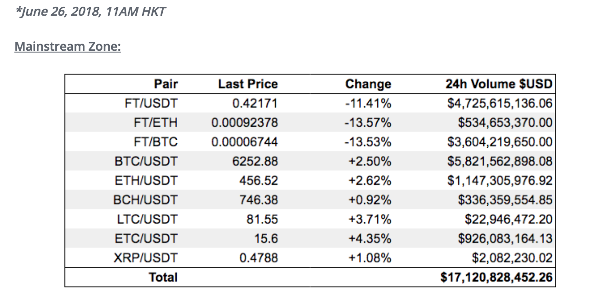Screen dimensions: 589x300
Task: Click the ETC/USDT pair cell
Action: point(147,238)
